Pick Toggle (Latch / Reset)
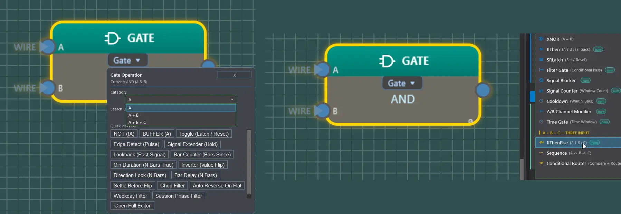The image size is (621, 214). pos(204,134)
